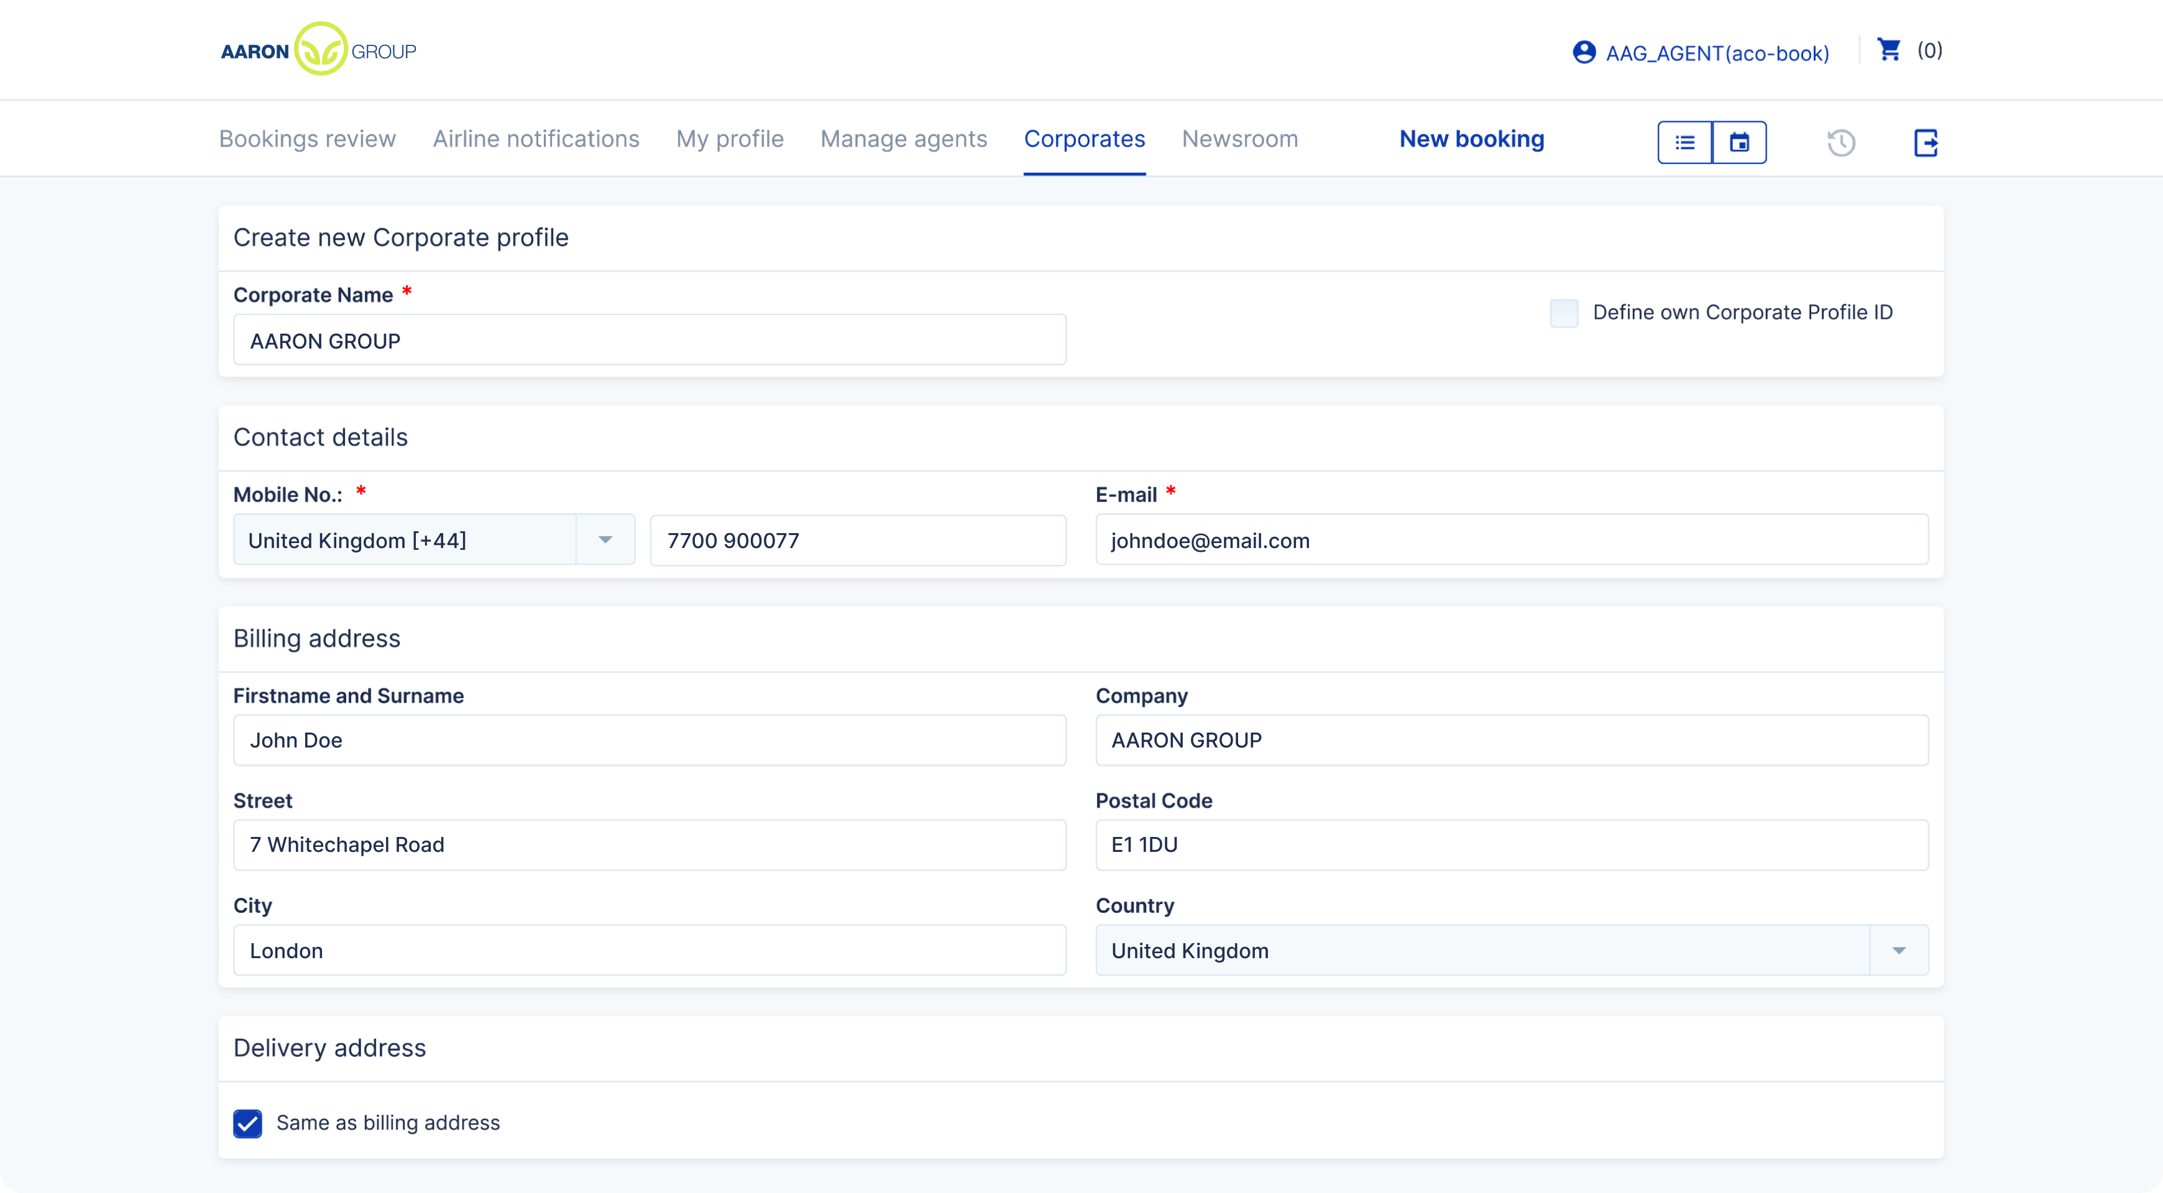The height and width of the screenshot is (1193, 2163).
Task: Select the Corporates tab
Action: (x=1084, y=139)
